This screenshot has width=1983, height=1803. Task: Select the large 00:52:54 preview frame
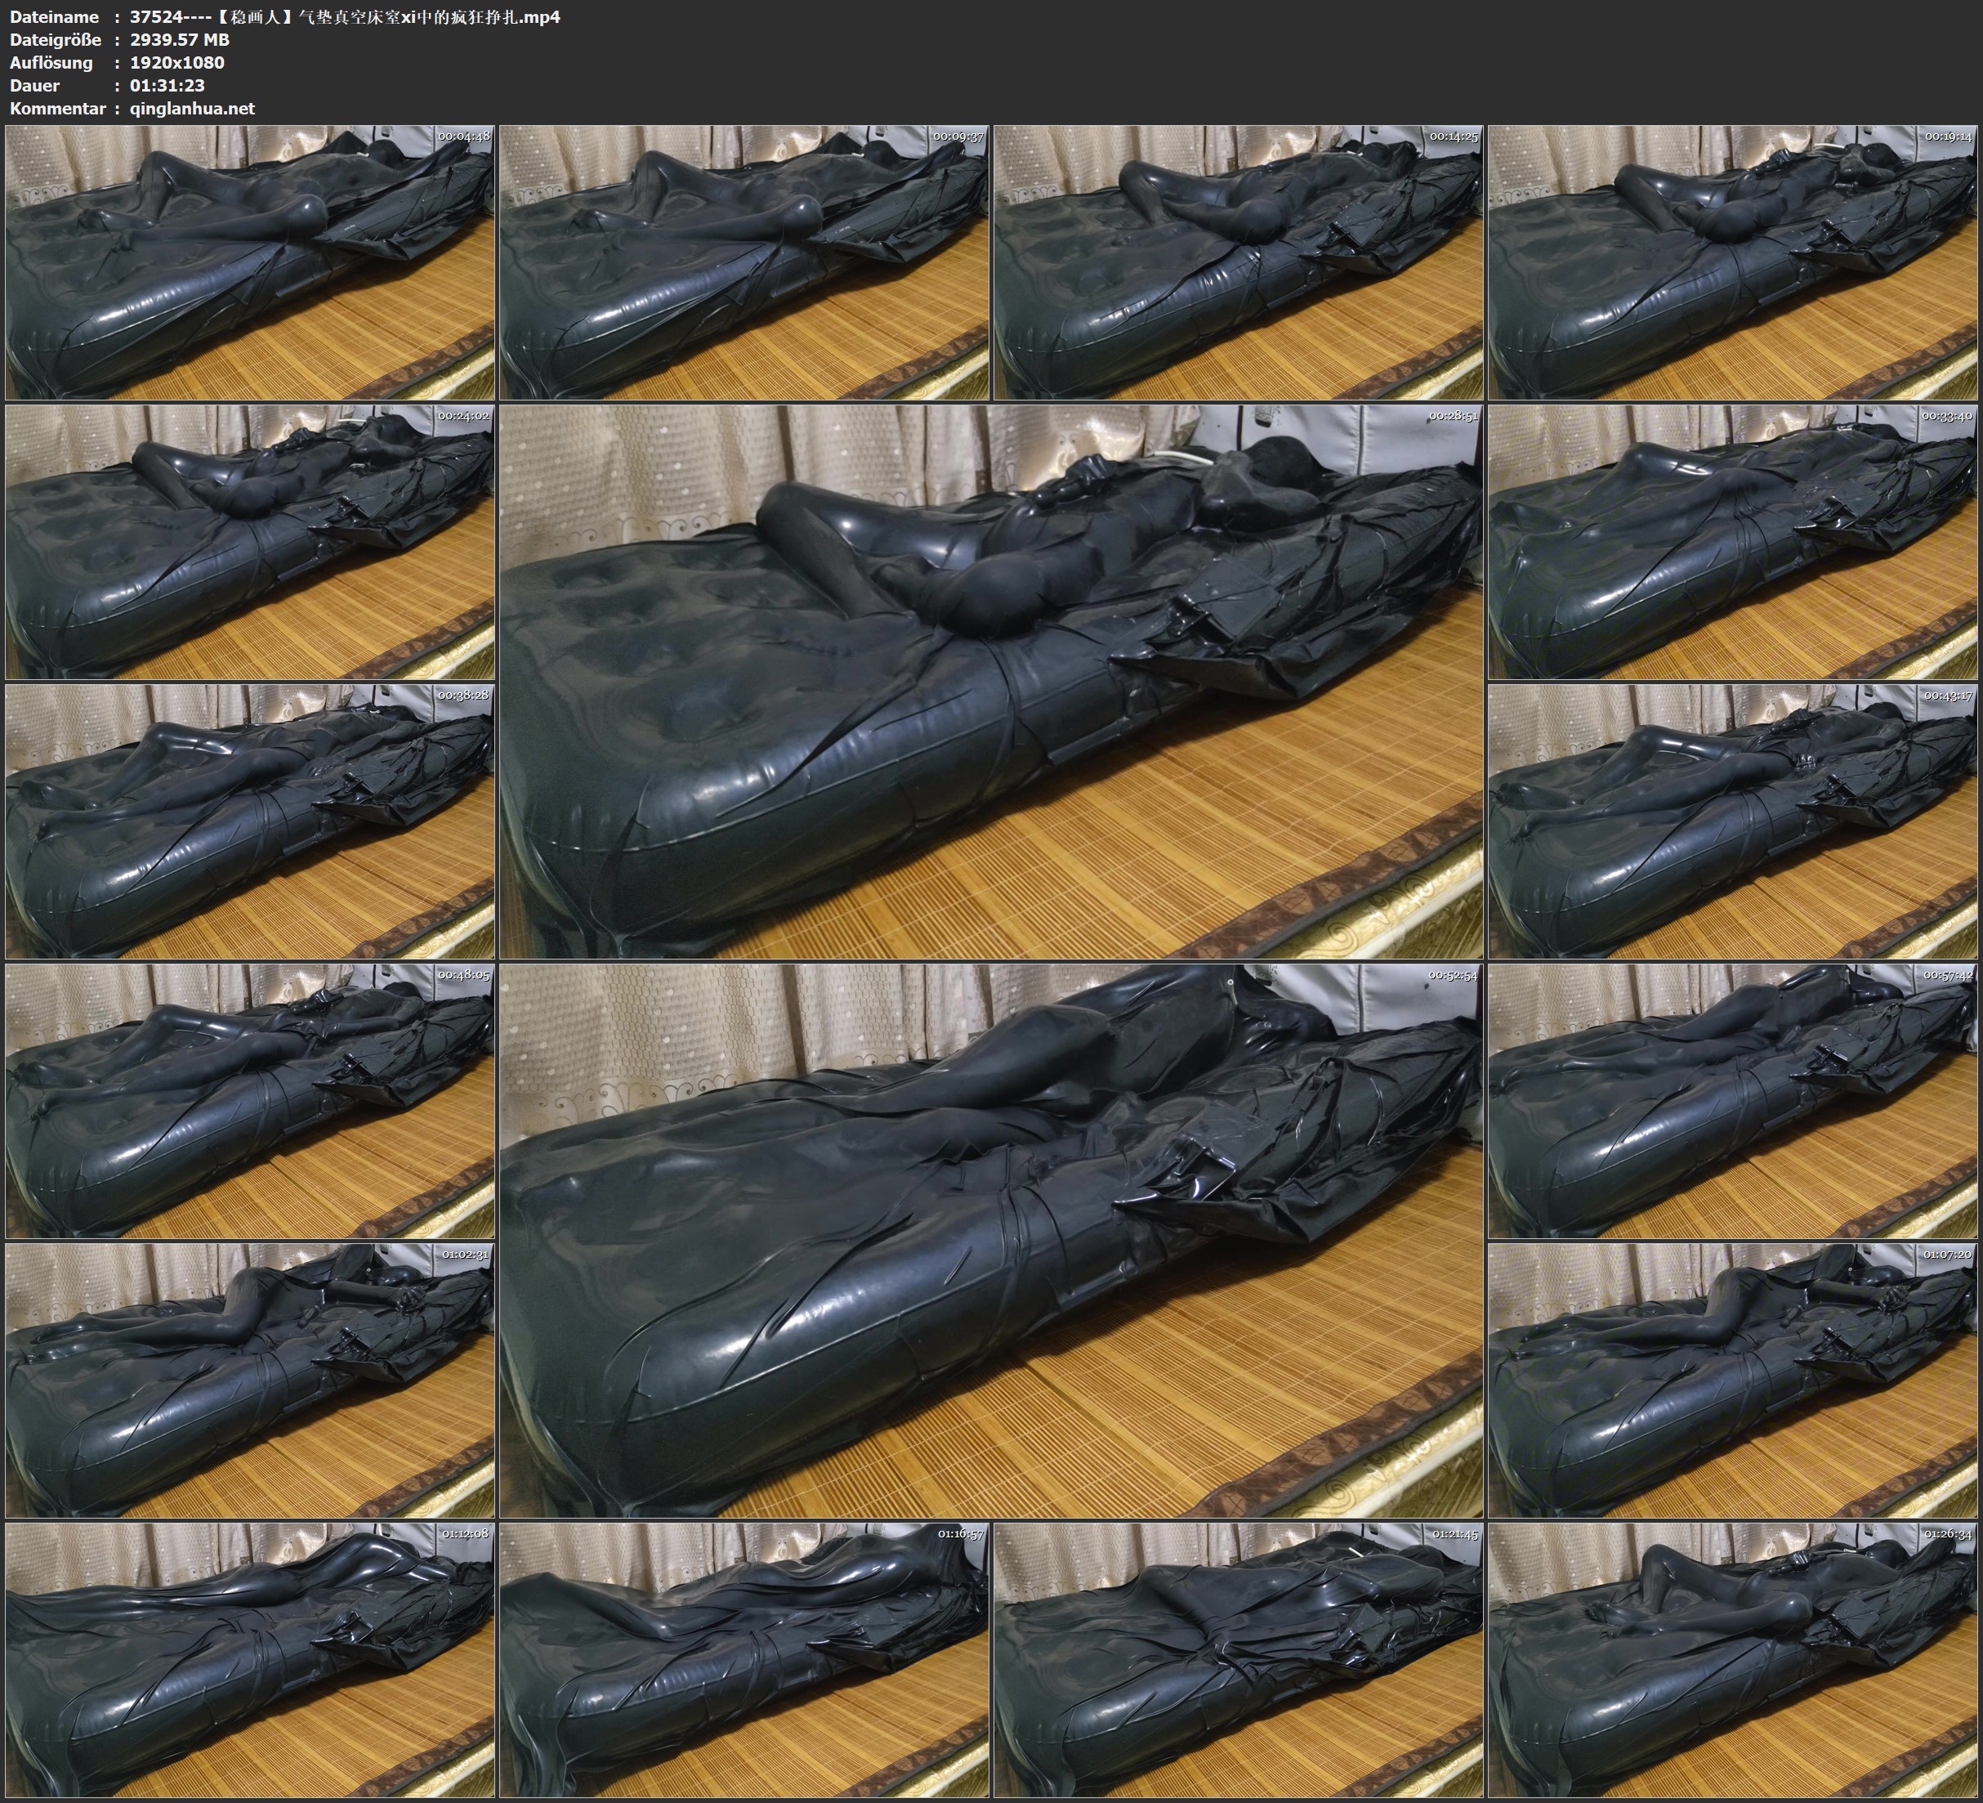(x=992, y=1240)
